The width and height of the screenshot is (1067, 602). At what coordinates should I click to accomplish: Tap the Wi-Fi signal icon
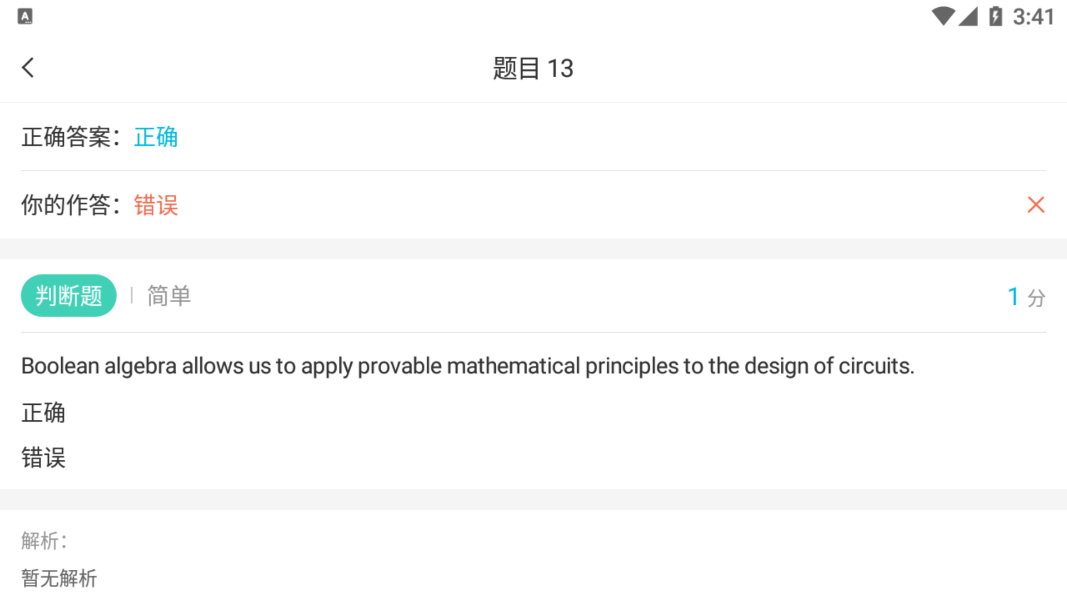tap(943, 17)
